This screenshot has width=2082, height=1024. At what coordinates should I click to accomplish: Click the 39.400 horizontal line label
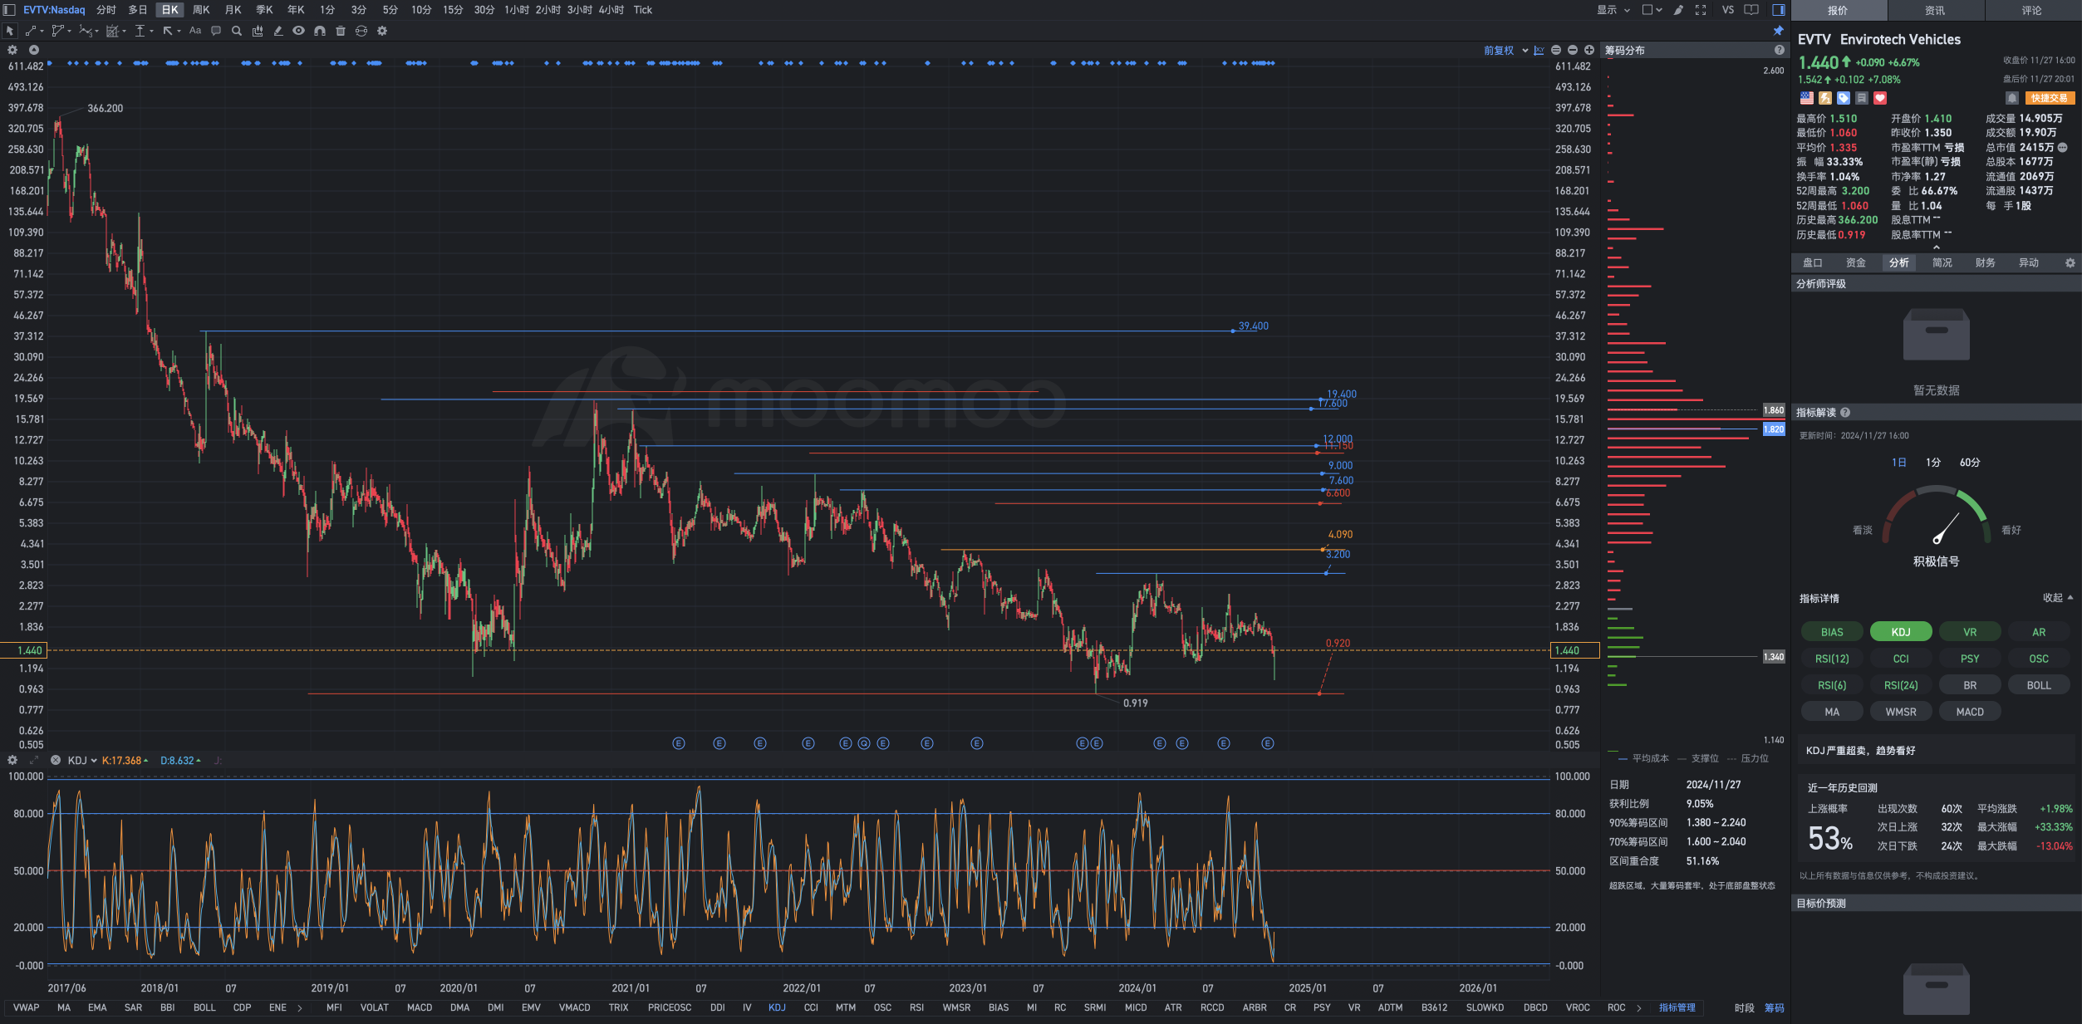[1253, 326]
